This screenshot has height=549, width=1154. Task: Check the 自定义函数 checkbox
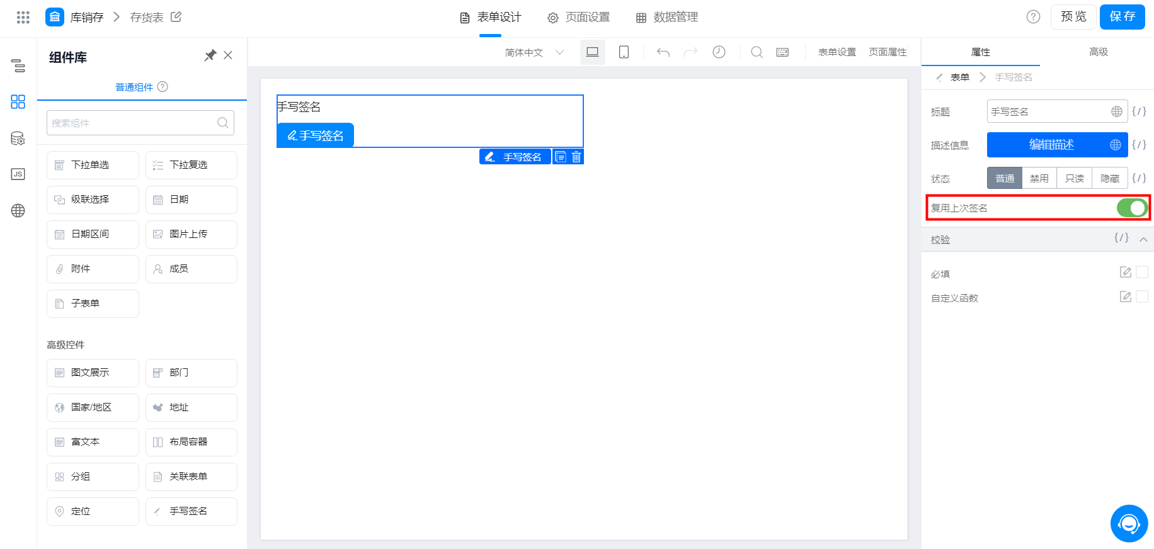pos(1141,297)
